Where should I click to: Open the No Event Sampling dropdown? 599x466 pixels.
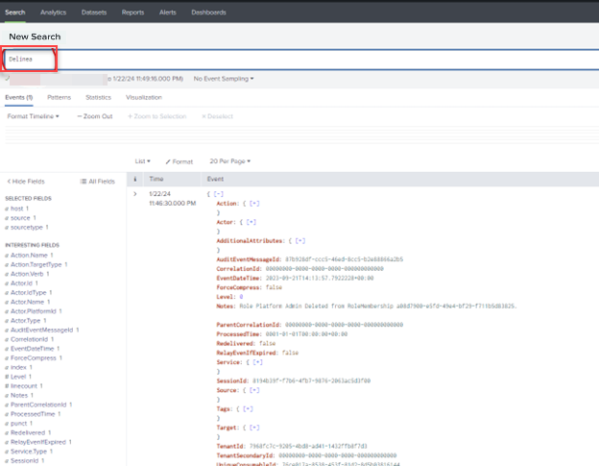click(224, 79)
